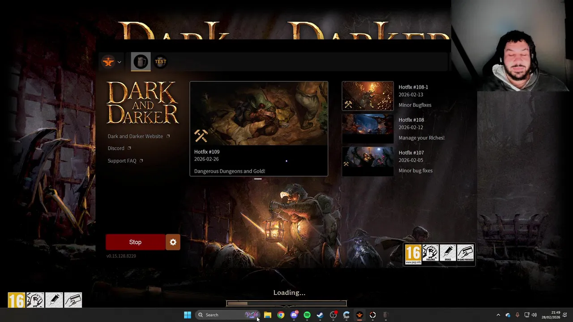Open the Support FAQ link
The image size is (573, 322).
[x=122, y=161]
